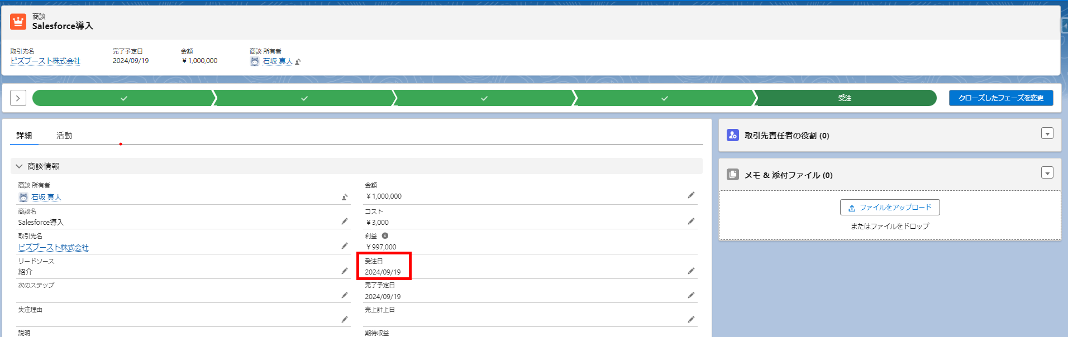The width and height of the screenshot is (1068, 337).
Task: Edit 完了予定日 pencil icon
Action: 691,295
